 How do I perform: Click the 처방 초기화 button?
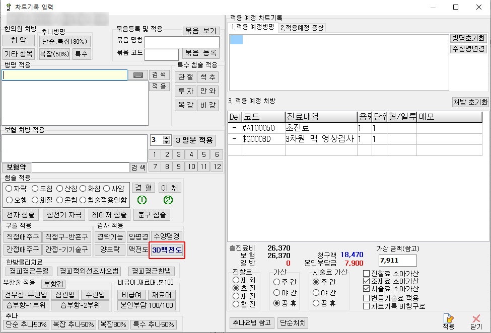(470, 102)
